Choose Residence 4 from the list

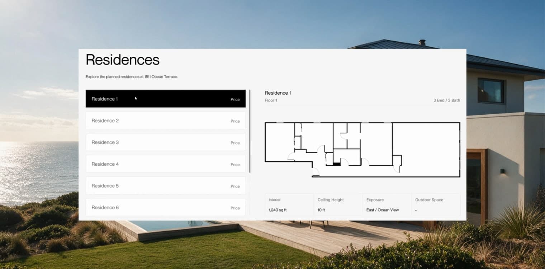click(166, 164)
